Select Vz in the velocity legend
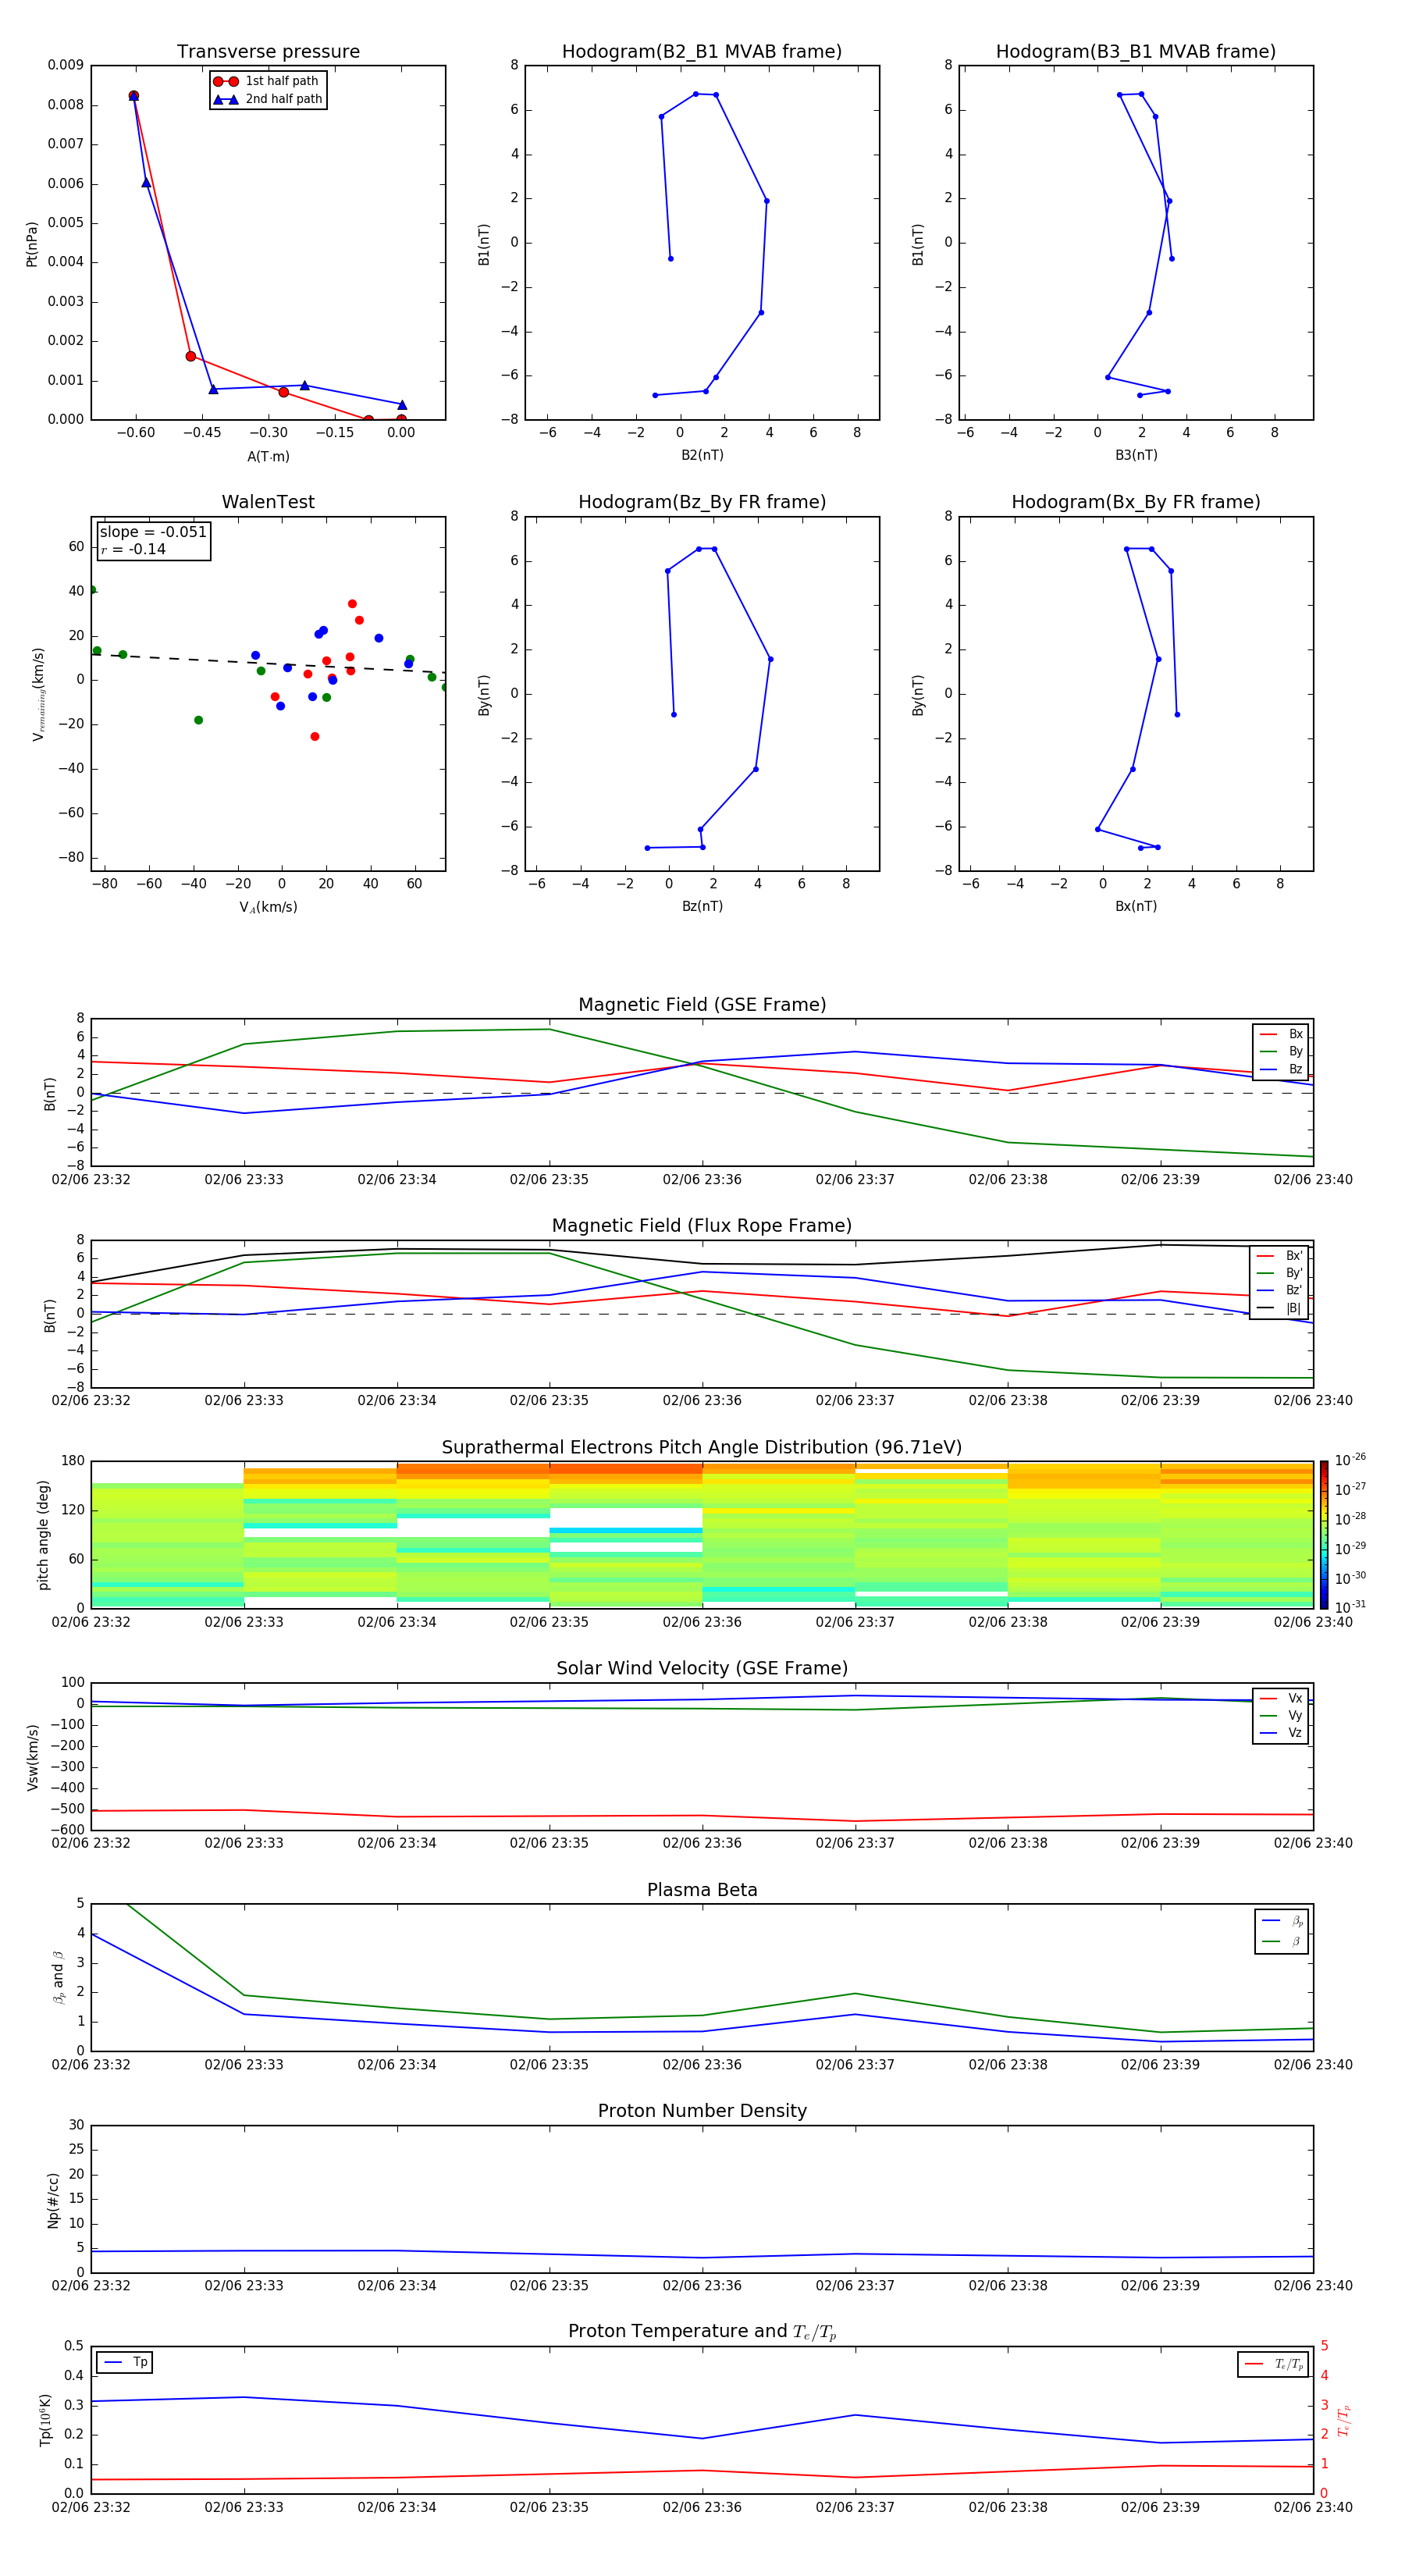 point(1281,1732)
